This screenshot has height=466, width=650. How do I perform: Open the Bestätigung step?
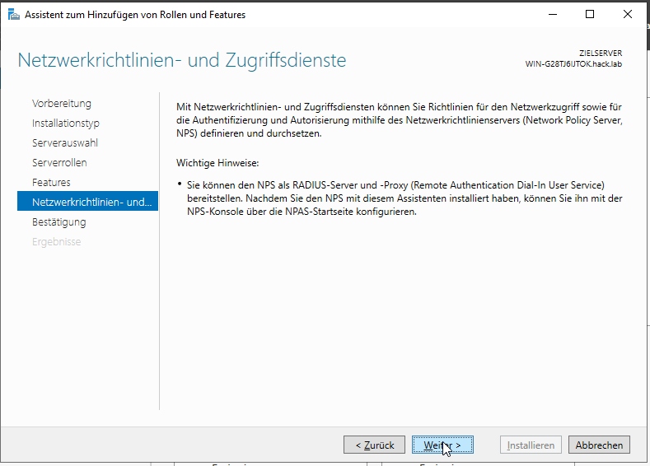tap(58, 222)
